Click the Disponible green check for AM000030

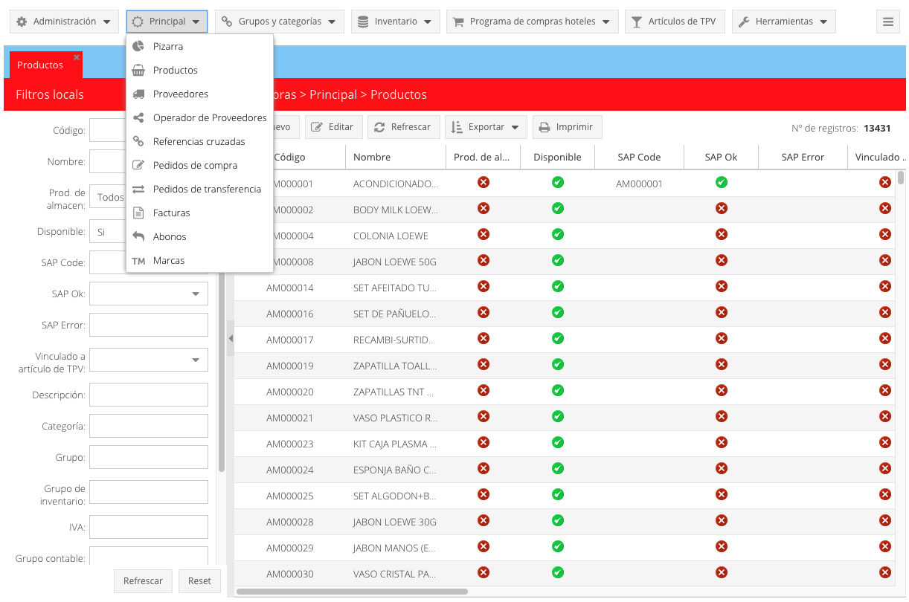pyautogui.click(x=558, y=572)
